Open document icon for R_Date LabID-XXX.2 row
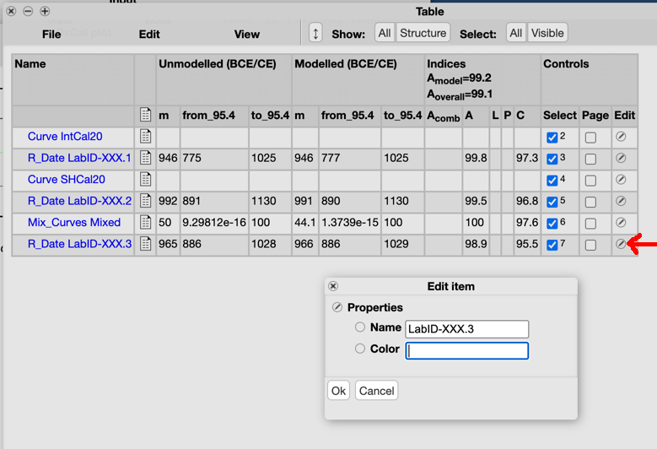657x449 pixels. pos(145,201)
